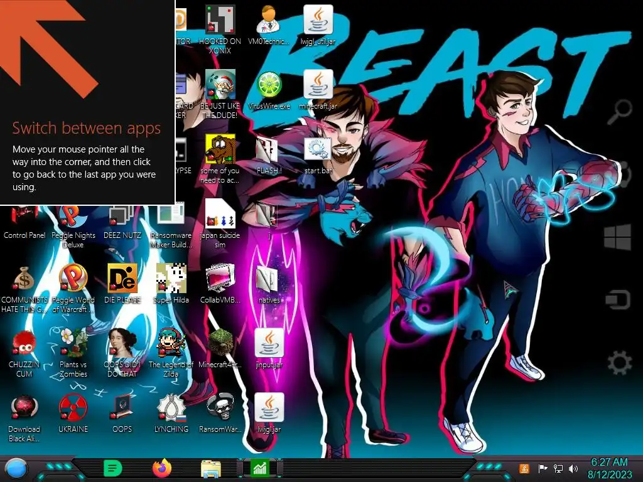643x482 pixels.
Task: Open the DEEZ NUTZ desktop icon
Action: tap(122, 217)
